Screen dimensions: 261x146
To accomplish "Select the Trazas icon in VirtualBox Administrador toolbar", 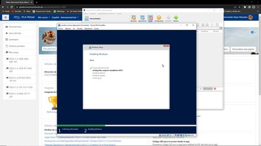I will 150,19.
